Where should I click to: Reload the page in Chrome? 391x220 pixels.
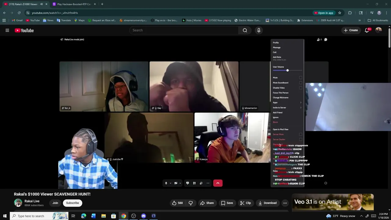coord(19,13)
